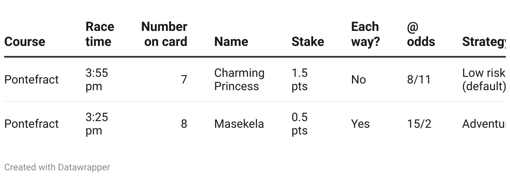Image resolution: width=510 pixels, height=177 pixels.
Task: Click the 1.5 pts stake cell
Action: [300, 79]
